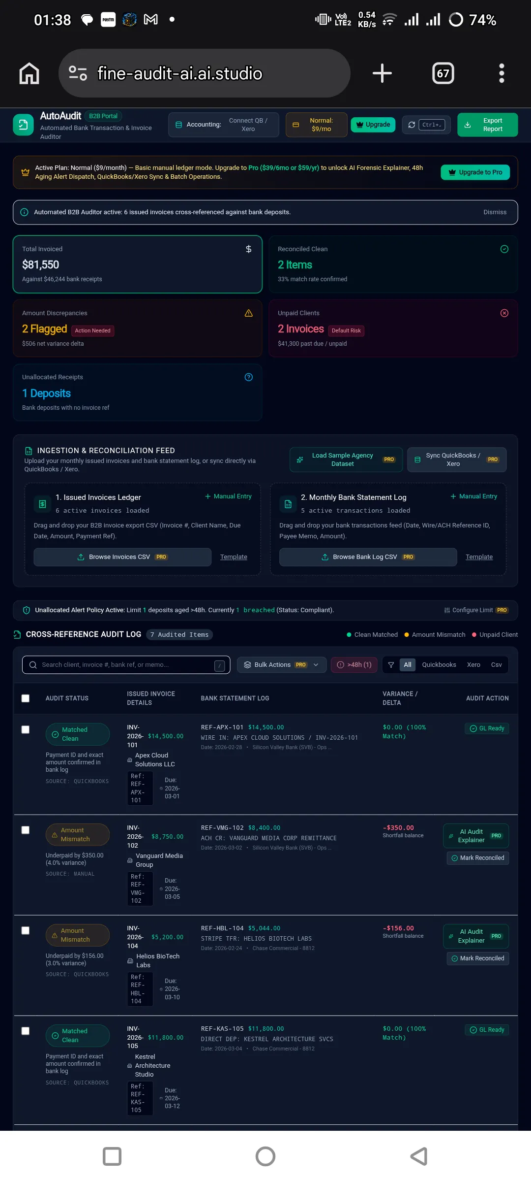This screenshot has height=1182, width=531.
Task: Click the filter funnel icon beside All tab
Action: coord(391,665)
